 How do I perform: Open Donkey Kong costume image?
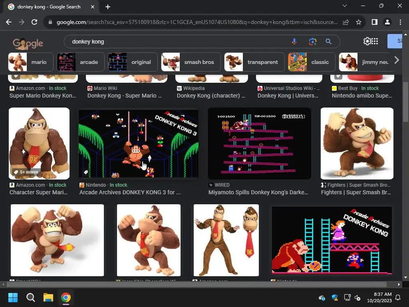click(226, 240)
